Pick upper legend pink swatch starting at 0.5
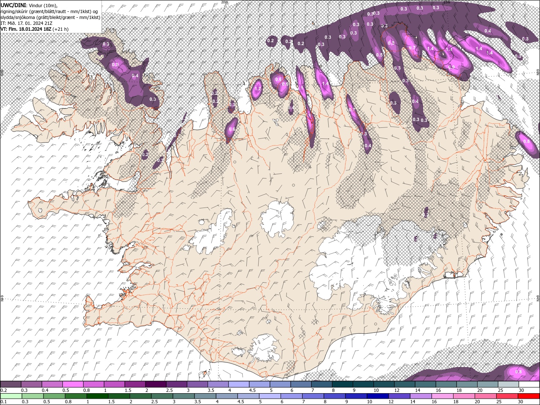Image resolution: width=540 pixels, height=405 pixels. click(73, 384)
